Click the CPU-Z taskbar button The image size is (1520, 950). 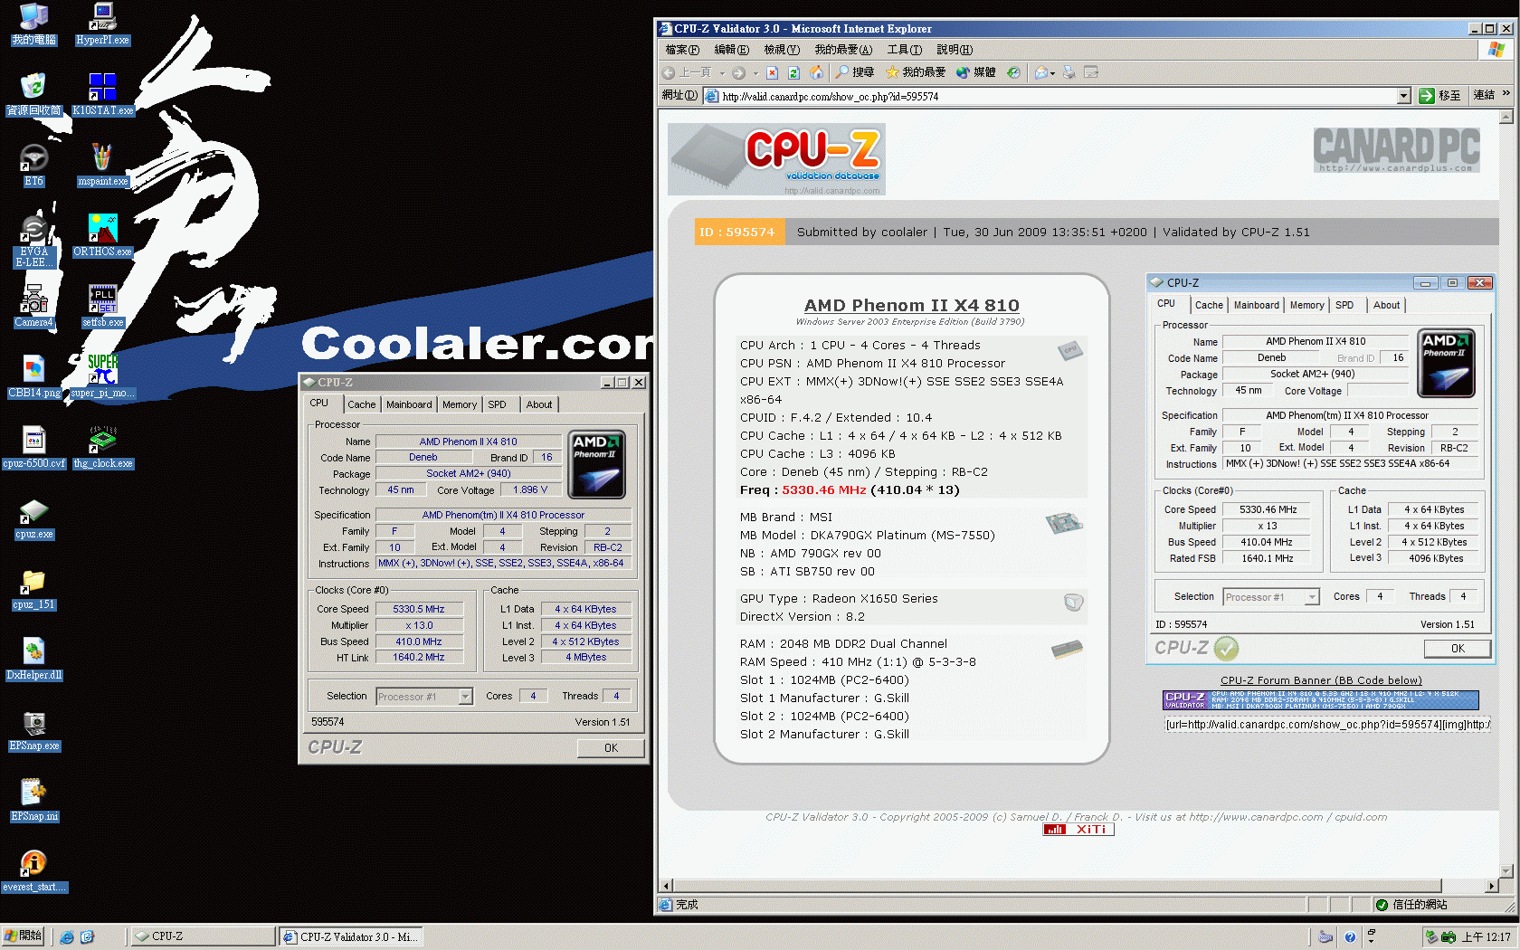(x=203, y=936)
